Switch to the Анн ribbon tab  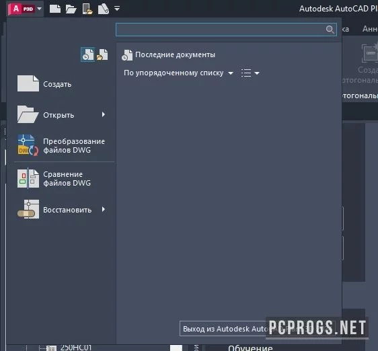(370, 29)
